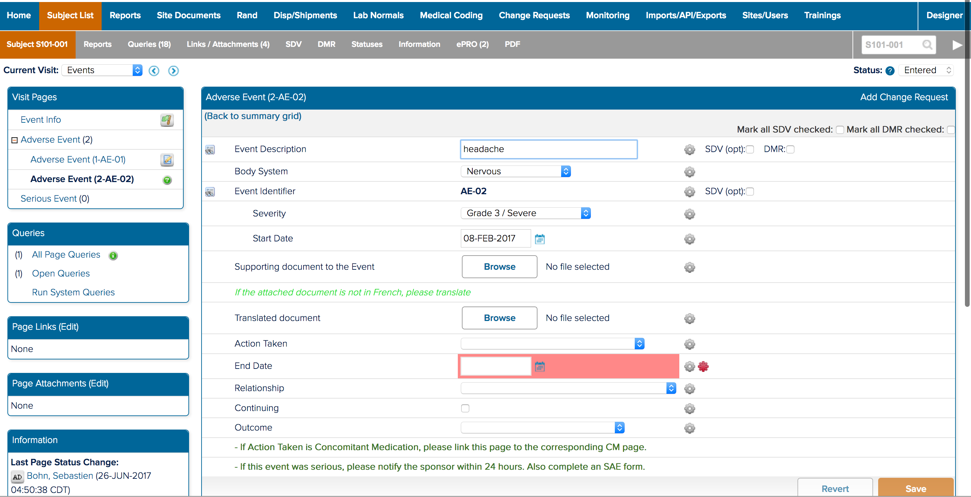Click Back to summary grid link
This screenshot has width=971, height=497.
coord(253,116)
